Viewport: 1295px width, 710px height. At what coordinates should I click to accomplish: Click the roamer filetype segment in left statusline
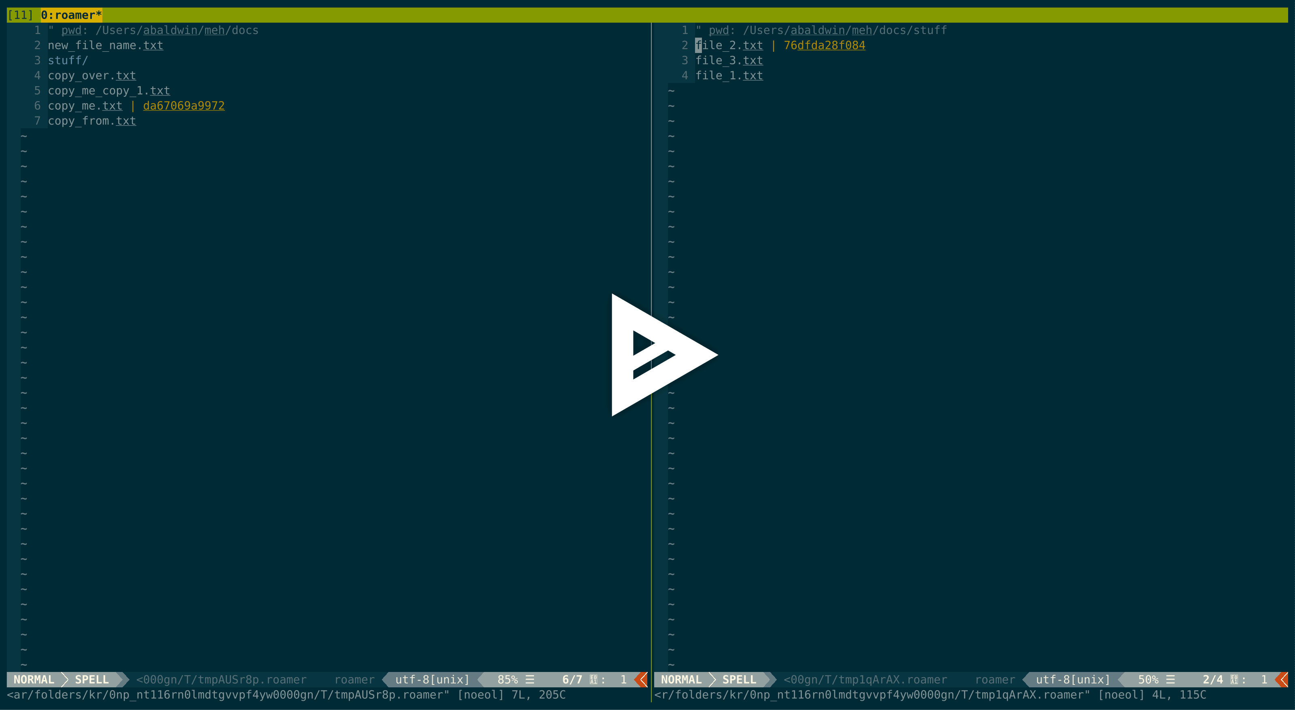[x=354, y=679]
